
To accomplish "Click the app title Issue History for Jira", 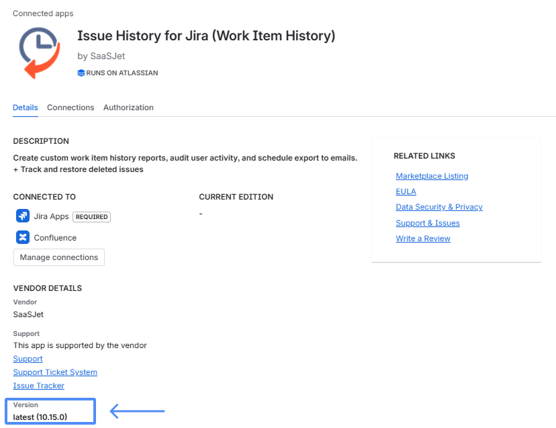I will point(206,36).
